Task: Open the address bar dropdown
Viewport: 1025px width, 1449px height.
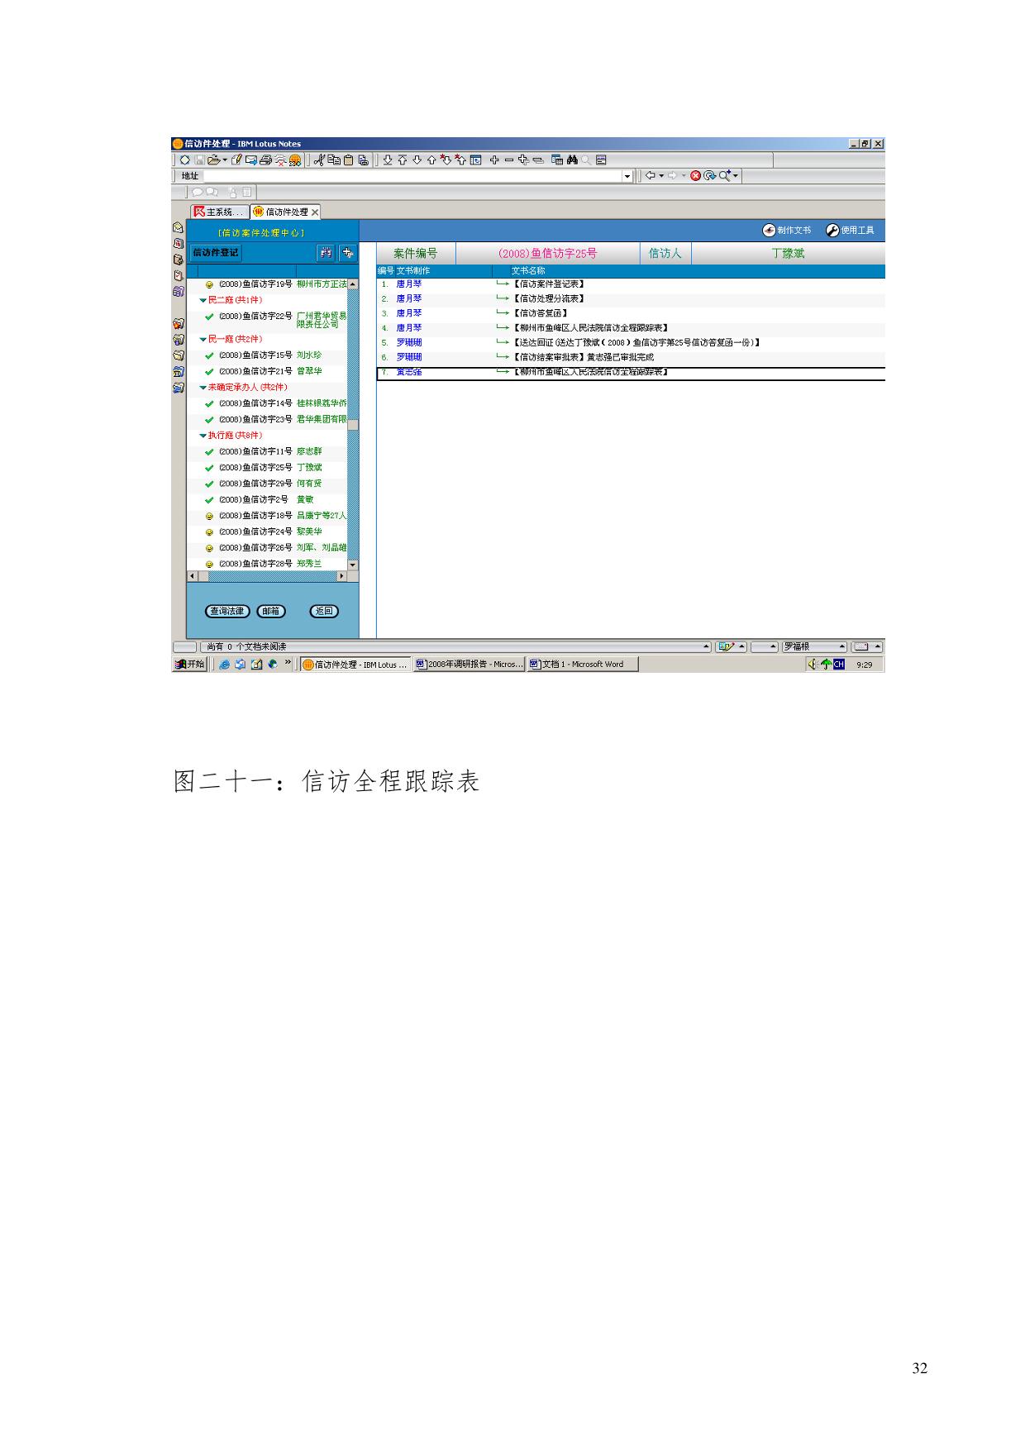Action: tap(627, 175)
